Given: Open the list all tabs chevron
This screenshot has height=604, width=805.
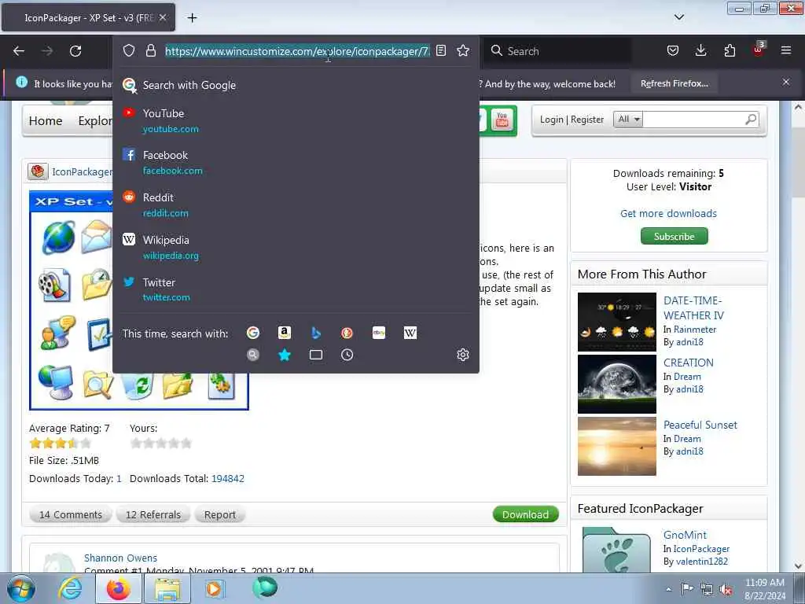Looking at the screenshot, I should tap(678, 17).
